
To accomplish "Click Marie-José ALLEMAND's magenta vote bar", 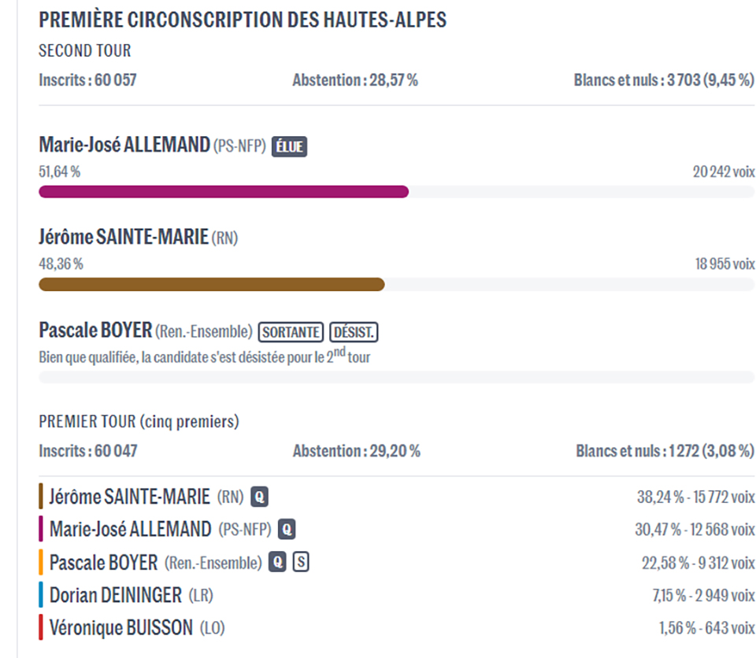I will pos(224,192).
